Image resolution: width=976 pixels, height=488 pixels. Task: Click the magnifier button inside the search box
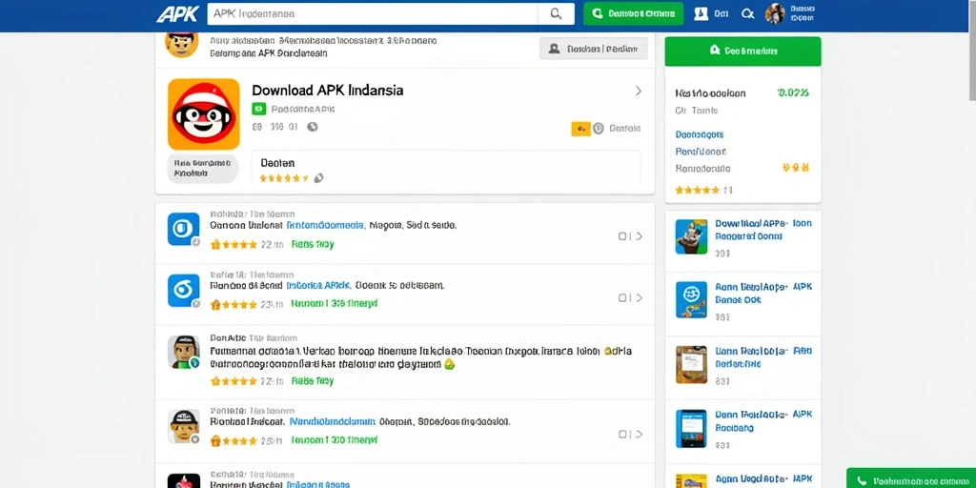[556, 13]
